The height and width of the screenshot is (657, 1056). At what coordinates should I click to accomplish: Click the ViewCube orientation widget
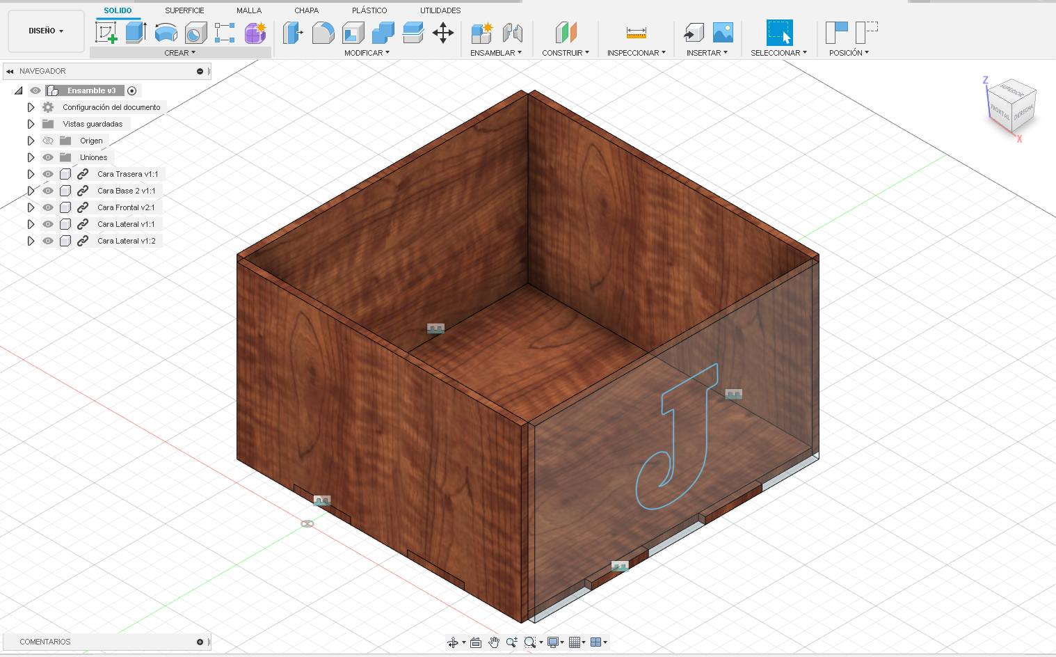(x=1012, y=105)
